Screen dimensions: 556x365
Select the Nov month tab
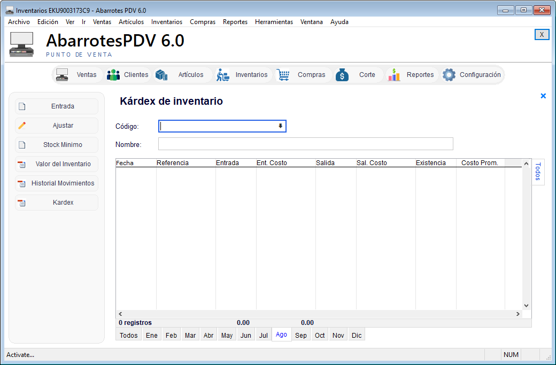[x=338, y=335]
